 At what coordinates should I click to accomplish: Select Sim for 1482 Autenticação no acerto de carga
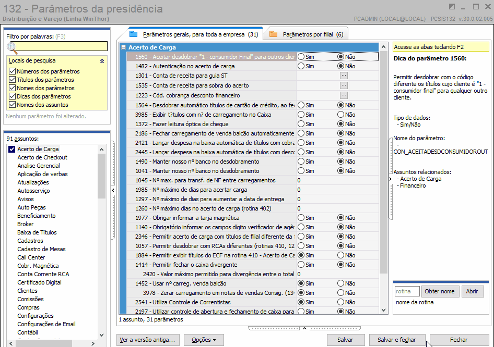click(301, 66)
